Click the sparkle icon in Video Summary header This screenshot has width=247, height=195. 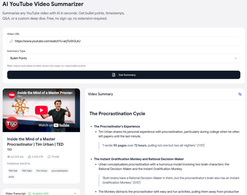240,94
